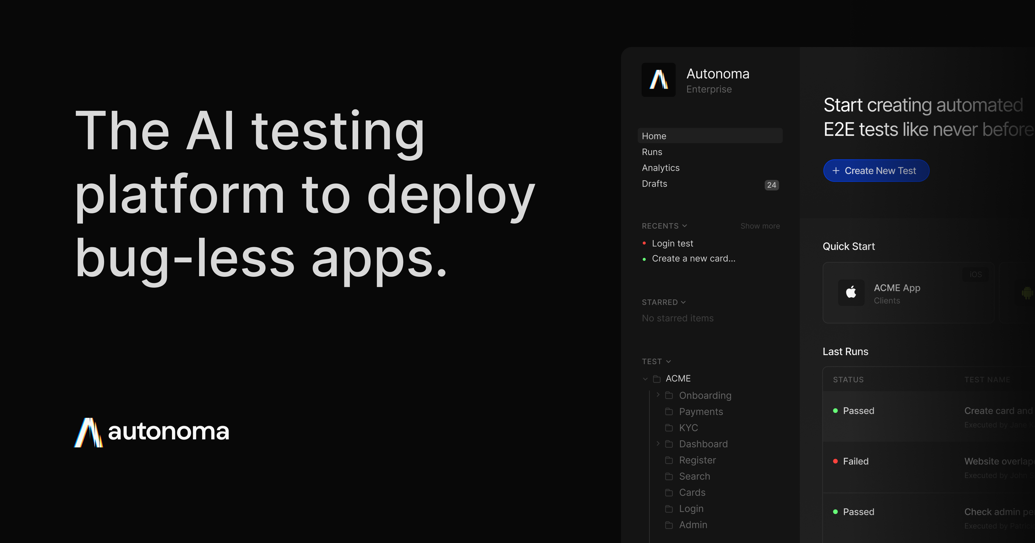Collapse the ACME folder tree chevron

click(645, 379)
